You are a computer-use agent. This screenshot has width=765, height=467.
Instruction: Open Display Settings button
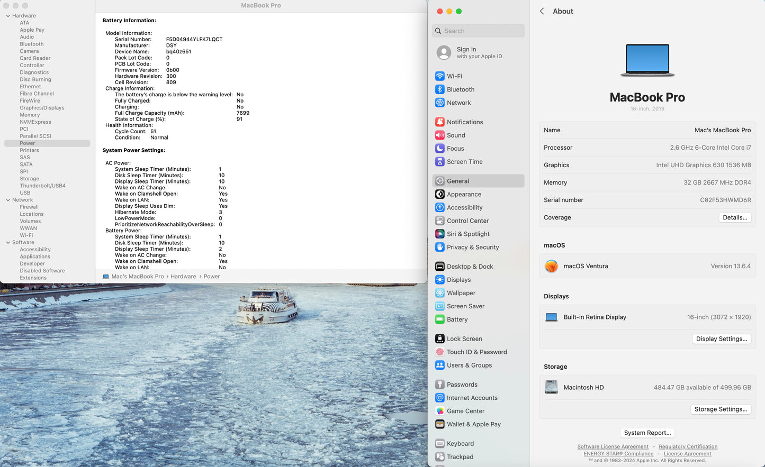[x=721, y=339]
